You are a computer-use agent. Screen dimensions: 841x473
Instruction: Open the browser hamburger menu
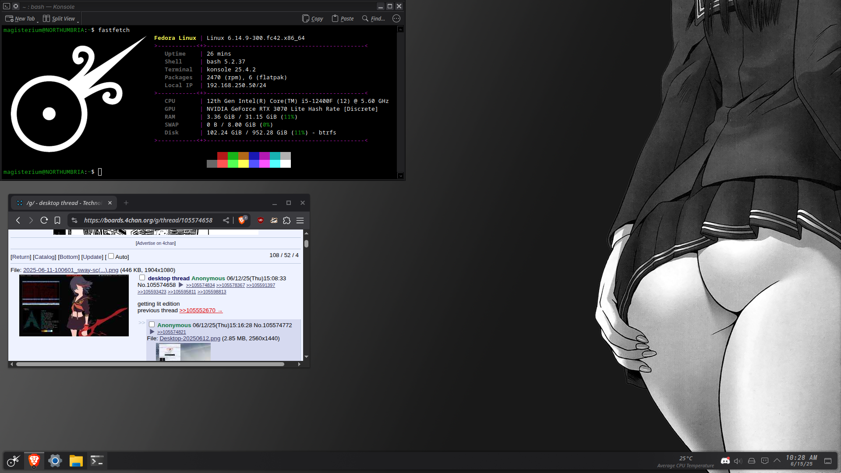click(x=300, y=220)
